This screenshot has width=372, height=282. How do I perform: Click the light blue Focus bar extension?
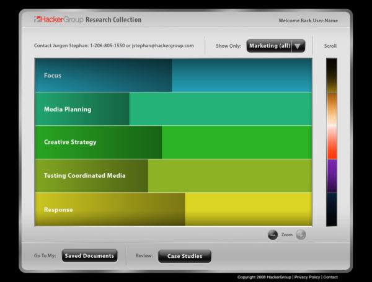[x=242, y=76]
